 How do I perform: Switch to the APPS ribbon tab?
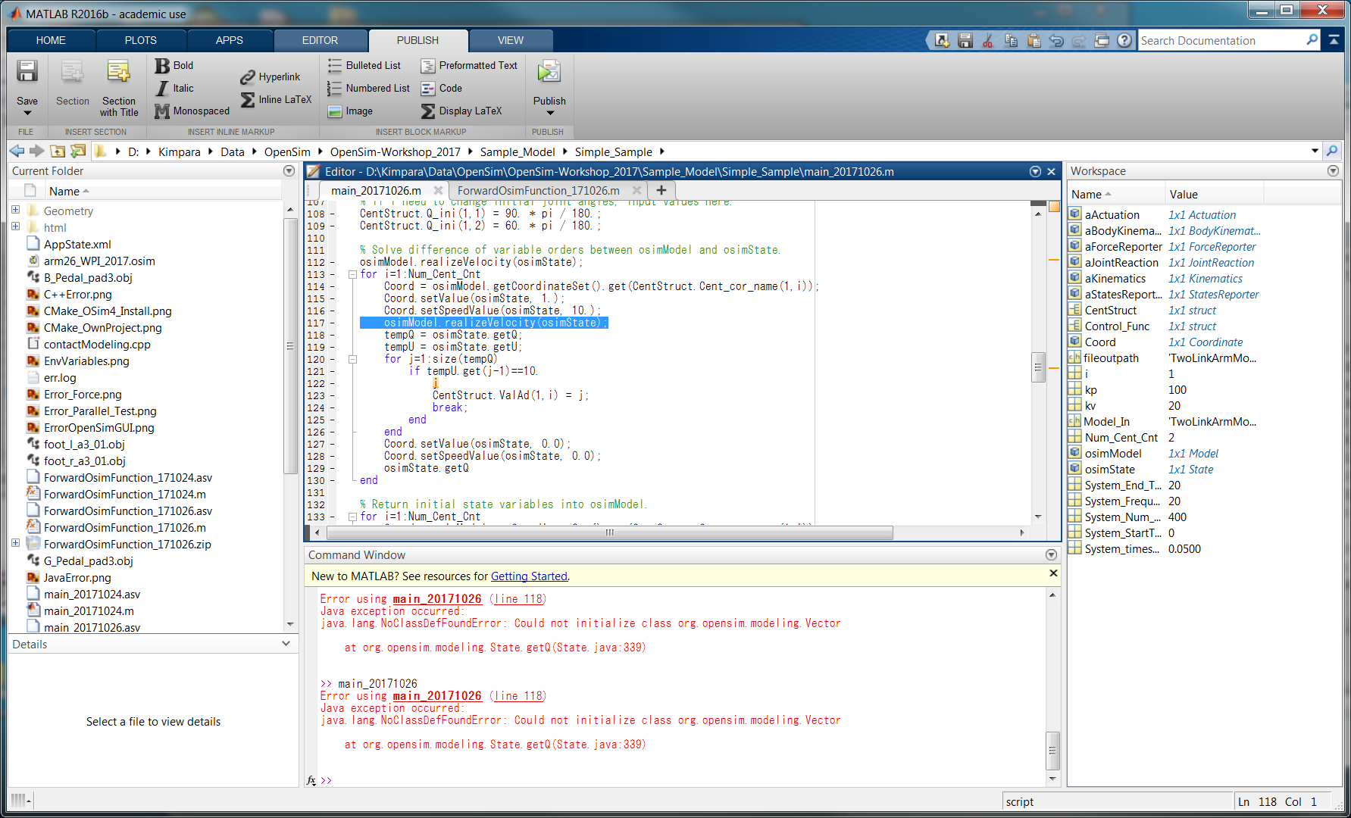pos(229,40)
